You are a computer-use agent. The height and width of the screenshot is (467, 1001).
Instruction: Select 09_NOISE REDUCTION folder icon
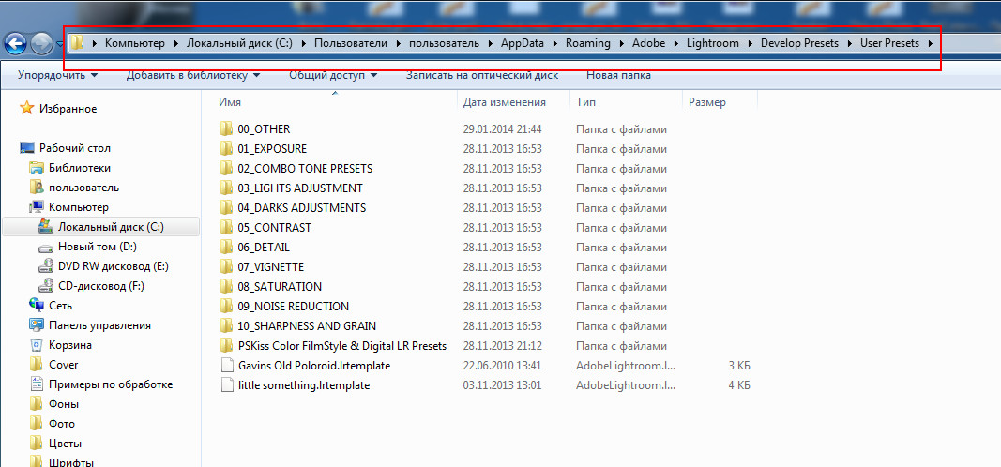click(226, 307)
